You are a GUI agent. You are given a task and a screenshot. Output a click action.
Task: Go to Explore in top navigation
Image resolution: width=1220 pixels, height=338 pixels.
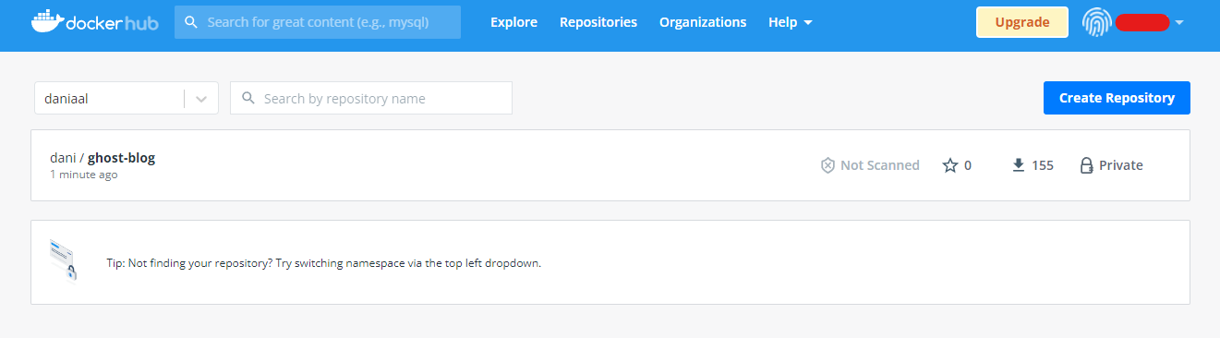(513, 22)
